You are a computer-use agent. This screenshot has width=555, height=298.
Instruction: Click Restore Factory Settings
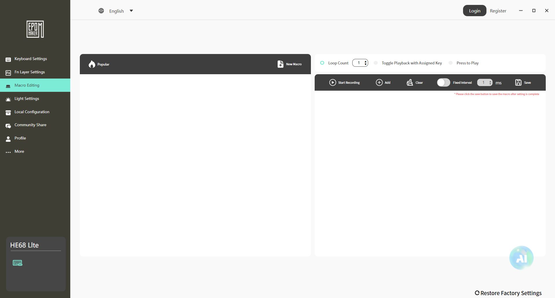pos(511,293)
